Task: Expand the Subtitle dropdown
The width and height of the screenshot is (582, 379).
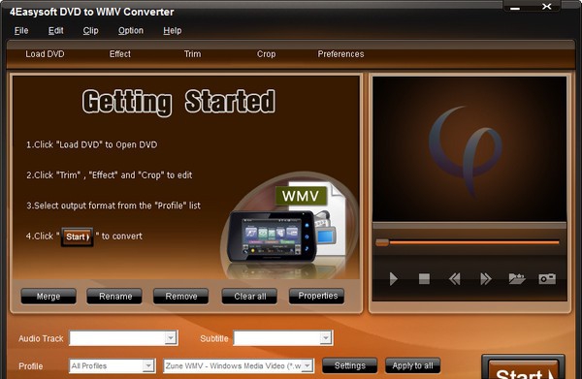Action: (326, 338)
